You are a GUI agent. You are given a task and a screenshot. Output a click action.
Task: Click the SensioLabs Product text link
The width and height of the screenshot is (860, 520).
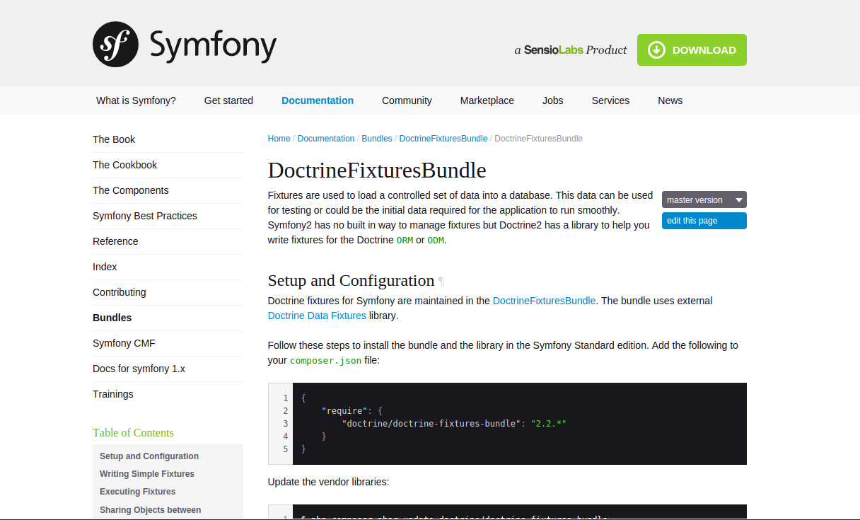tap(571, 50)
